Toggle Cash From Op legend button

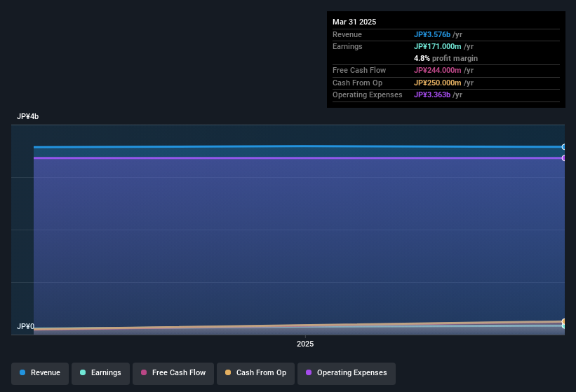(x=255, y=373)
